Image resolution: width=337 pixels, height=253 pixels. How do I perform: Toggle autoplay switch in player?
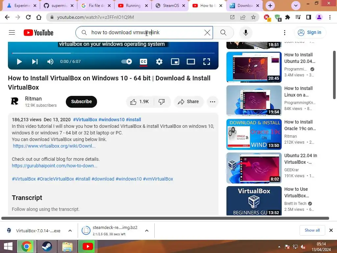127,62
